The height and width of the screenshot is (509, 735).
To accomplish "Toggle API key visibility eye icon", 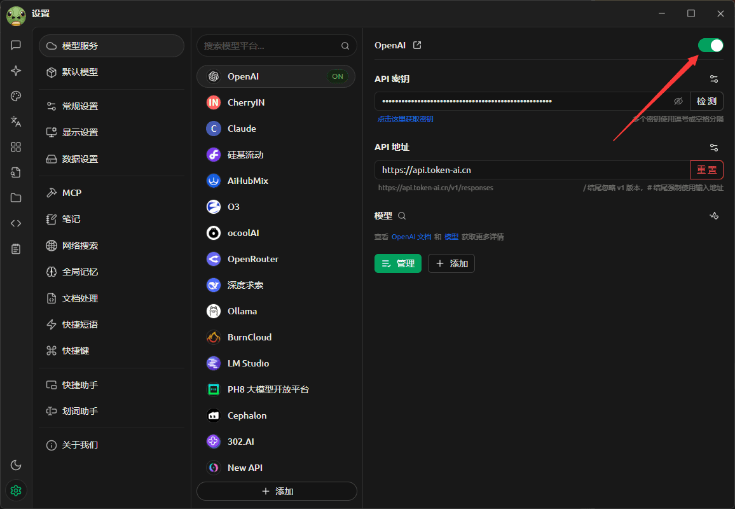I will click(x=678, y=101).
